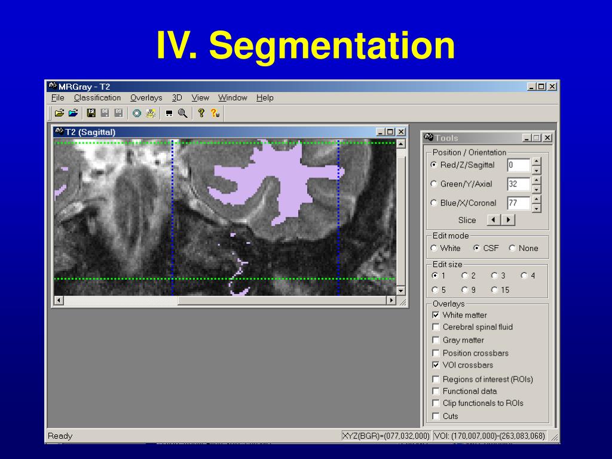Image resolution: width=612 pixels, height=459 pixels.
Task: Click the black monitor toolbar icon
Action: [x=169, y=113]
